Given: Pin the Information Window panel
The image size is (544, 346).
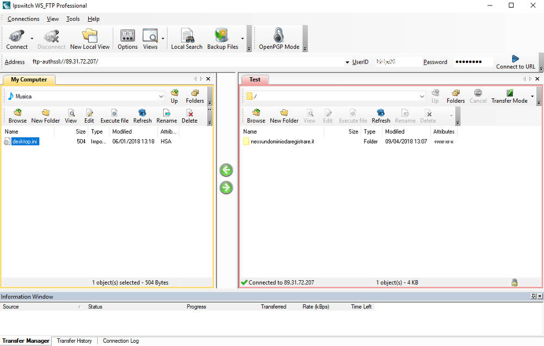Looking at the screenshot, I should 534,296.
